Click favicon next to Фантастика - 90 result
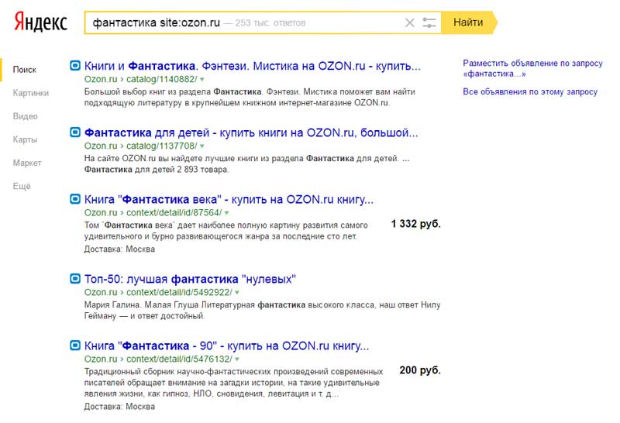The width and height of the screenshot is (620, 423). pos(75,346)
